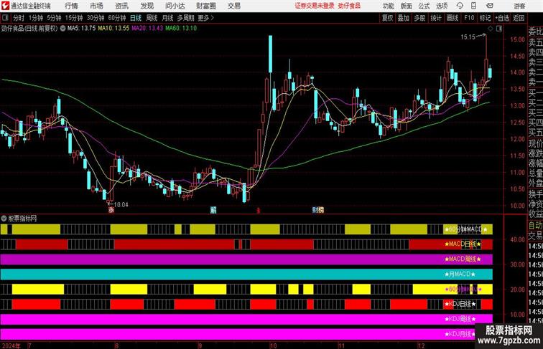Click the ★KDJ日线★ indicator label
The image size is (543, 349).
[x=460, y=304]
